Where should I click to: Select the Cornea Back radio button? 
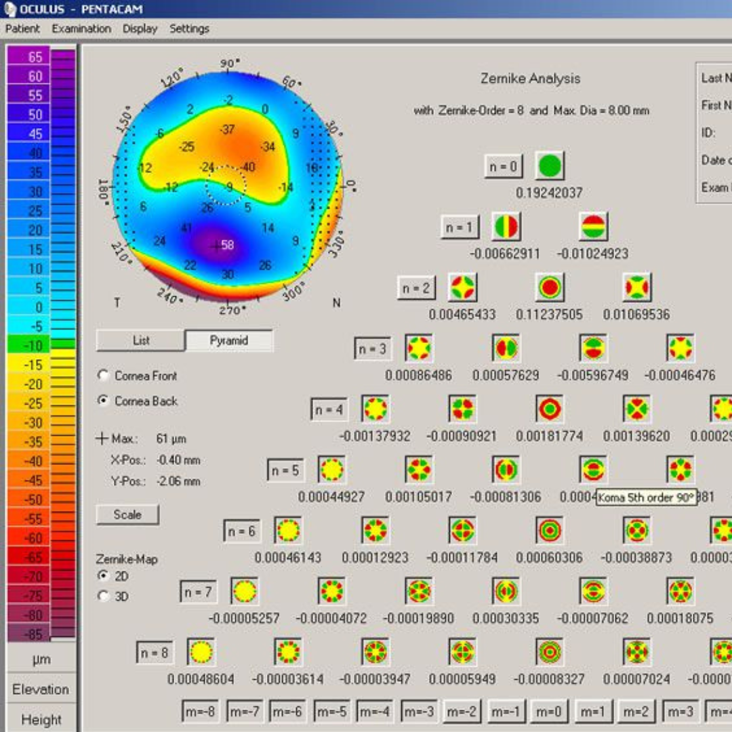pyautogui.click(x=104, y=401)
